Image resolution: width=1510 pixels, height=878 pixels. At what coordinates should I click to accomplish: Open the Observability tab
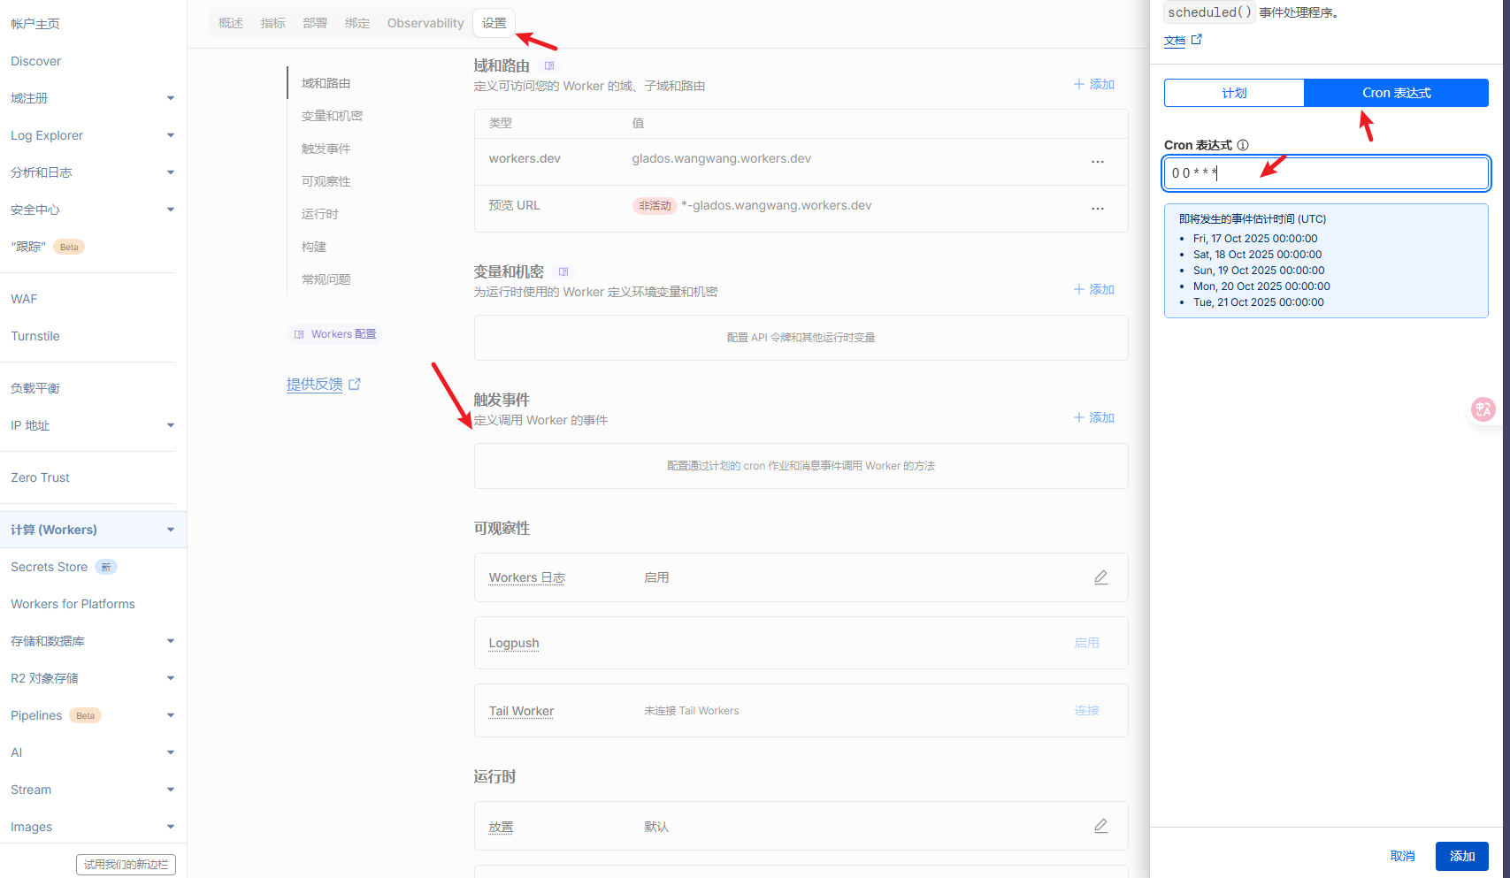click(425, 23)
